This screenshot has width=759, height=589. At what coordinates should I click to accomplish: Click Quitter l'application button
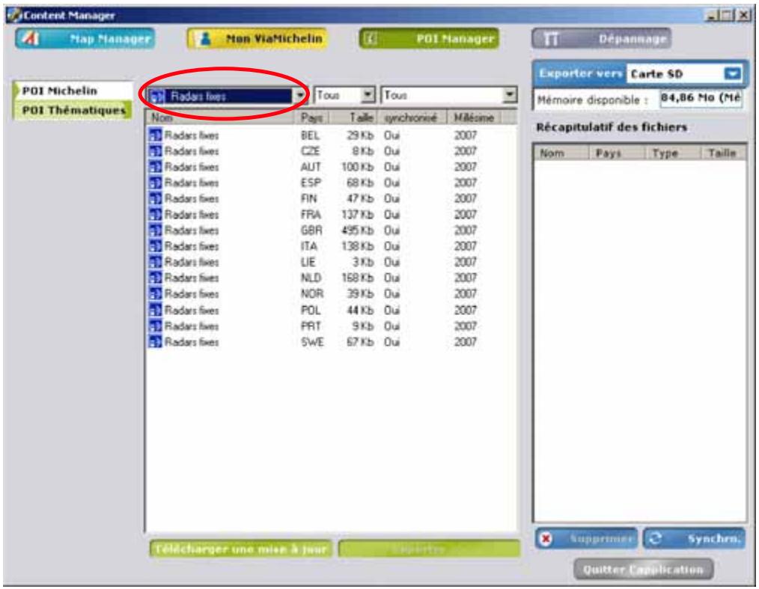(643, 569)
